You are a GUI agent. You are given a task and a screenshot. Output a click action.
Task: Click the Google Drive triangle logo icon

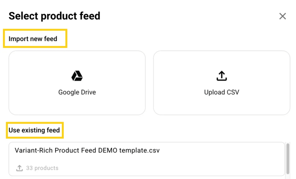[x=77, y=76]
